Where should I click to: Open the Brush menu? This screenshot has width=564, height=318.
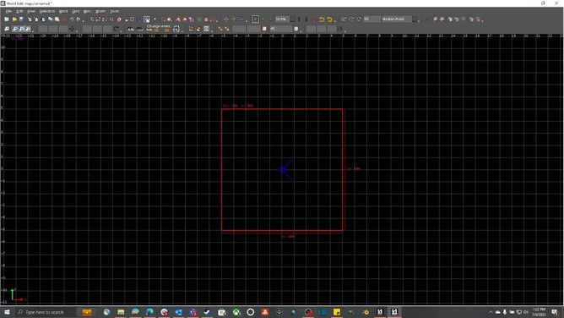[100, 11]
